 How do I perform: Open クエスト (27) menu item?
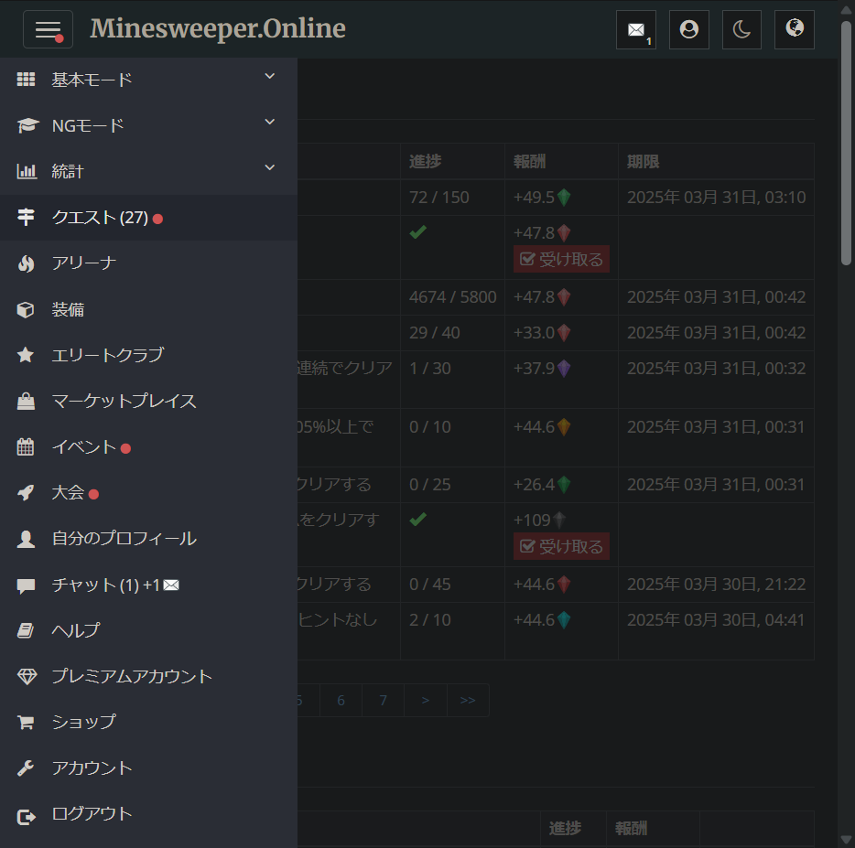(x=100, y=218)
